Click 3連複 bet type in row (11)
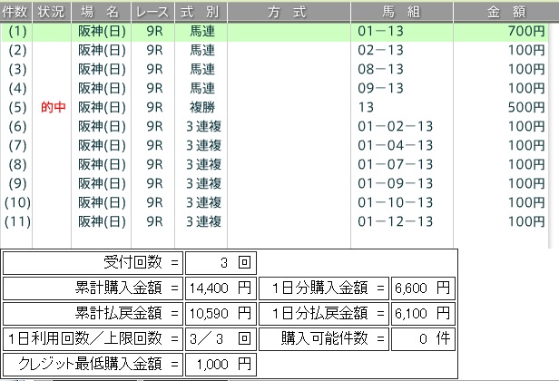 203,221
